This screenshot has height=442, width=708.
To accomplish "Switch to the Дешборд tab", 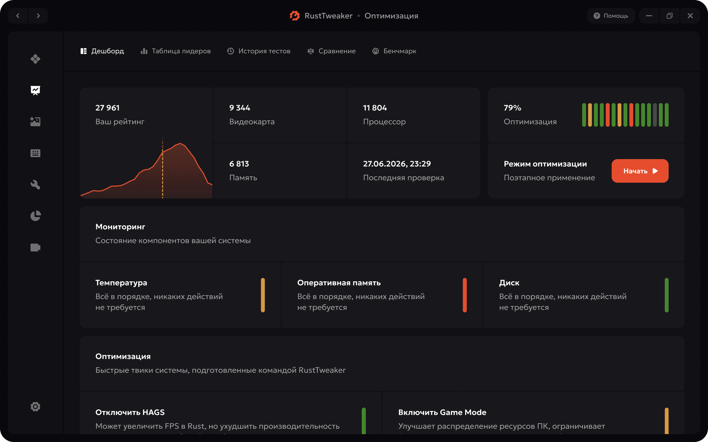I will (x=102, y=51).
